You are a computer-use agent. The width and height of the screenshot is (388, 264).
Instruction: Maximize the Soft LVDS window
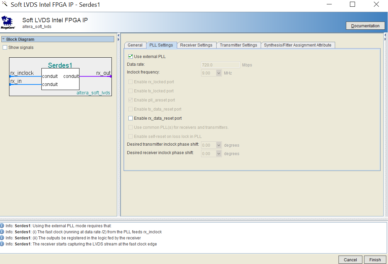click(353, 4)
